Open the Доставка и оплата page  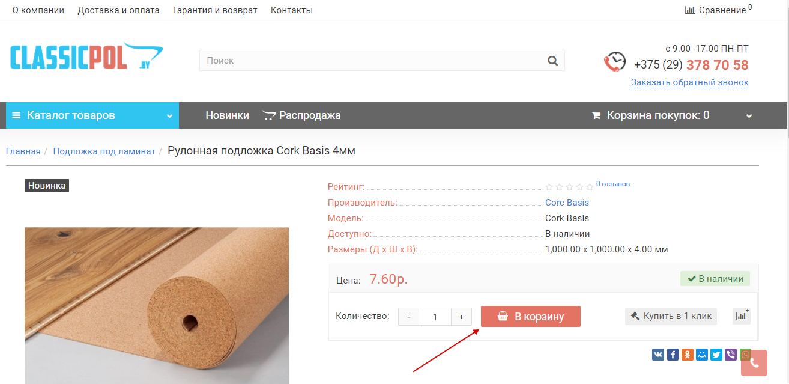[x=119, y=10]
